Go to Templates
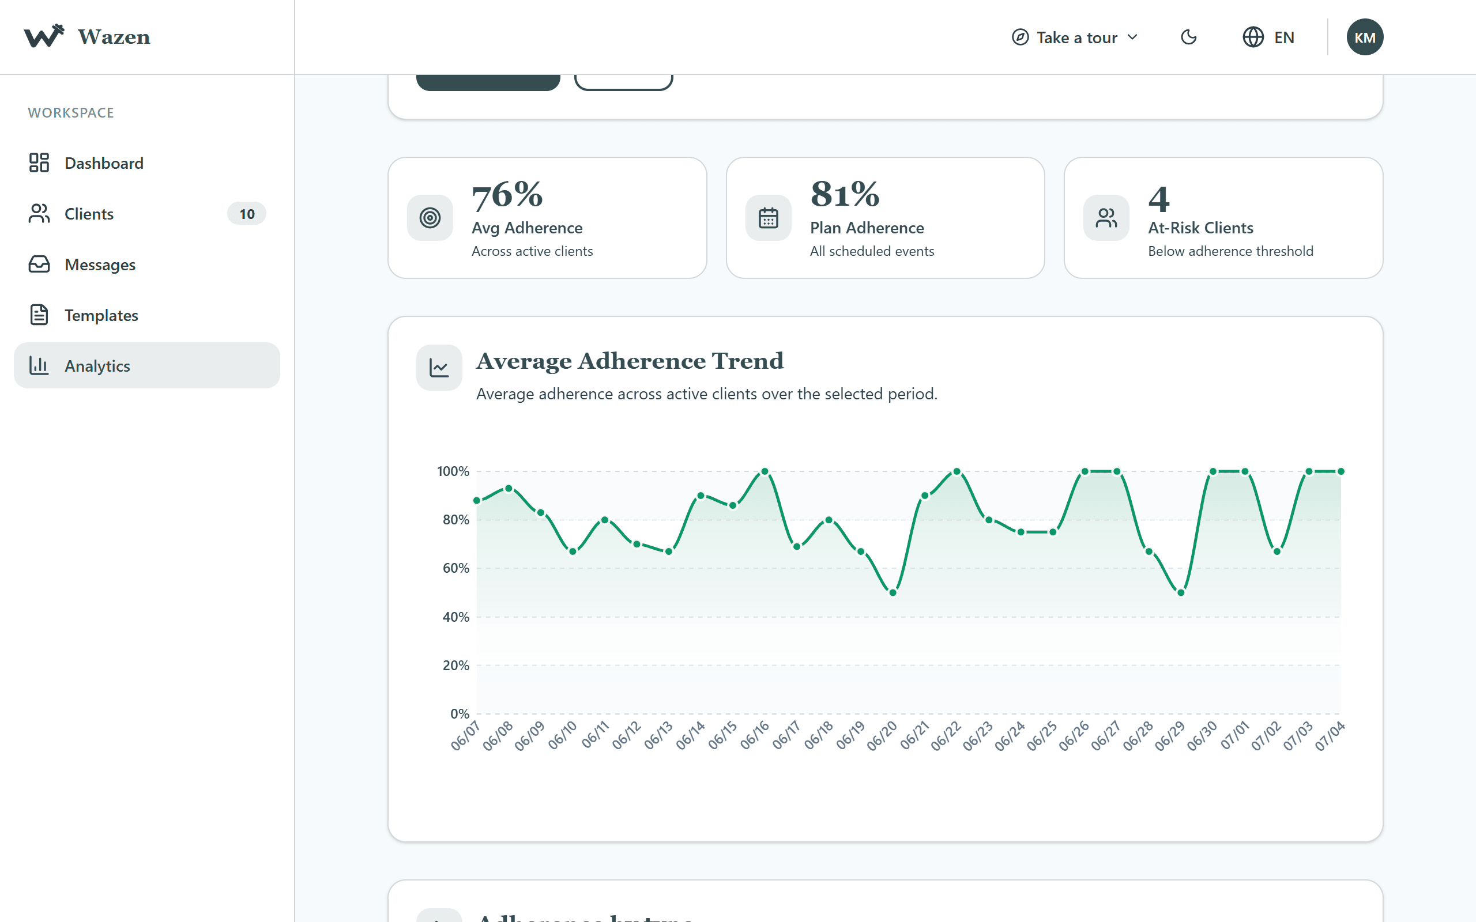This screenshot has height=922, width=1476. click(146, 315)
